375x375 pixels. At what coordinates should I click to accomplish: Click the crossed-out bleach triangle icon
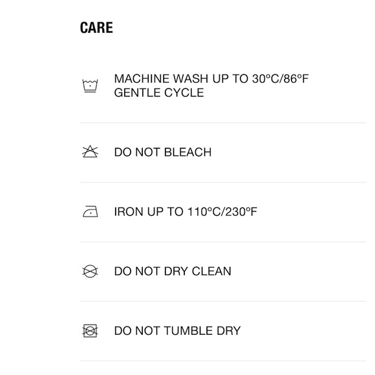click(x=90, y=151)
